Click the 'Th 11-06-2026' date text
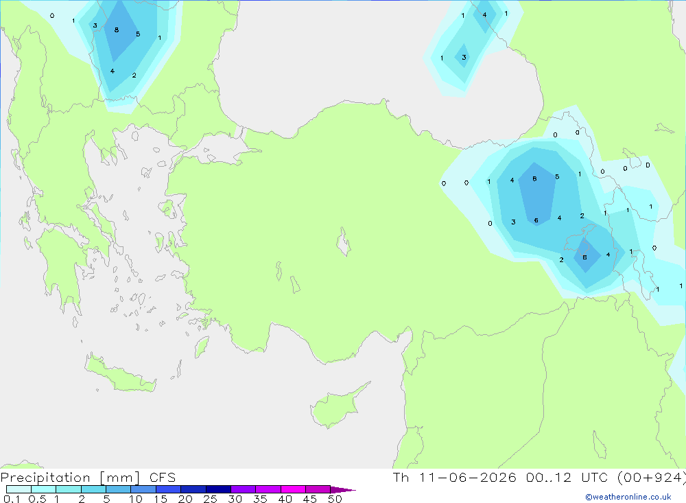Viewport: 686px width, 503px height. 455,478
